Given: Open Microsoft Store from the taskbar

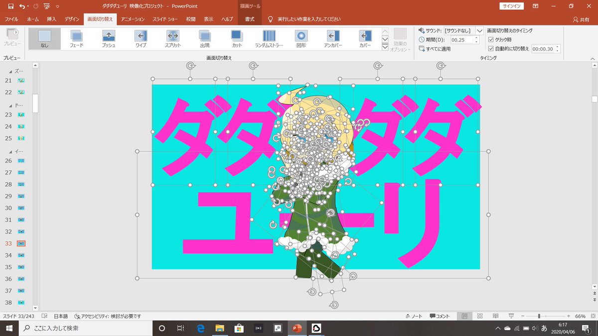Looking at the screenshot, I should pyautogui.click(x=238, y=329).
